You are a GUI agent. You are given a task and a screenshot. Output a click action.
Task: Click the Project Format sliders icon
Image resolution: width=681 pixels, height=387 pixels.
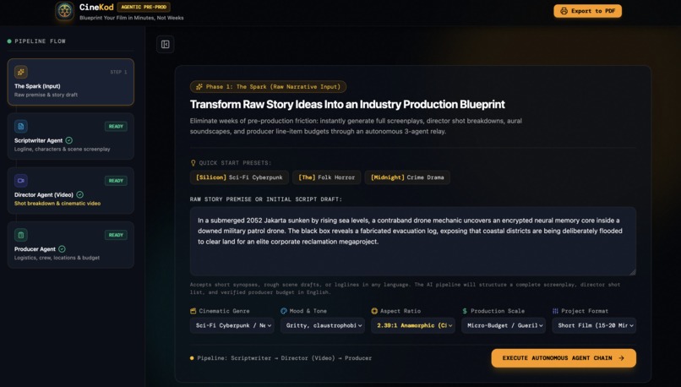(x=555, y=311)
